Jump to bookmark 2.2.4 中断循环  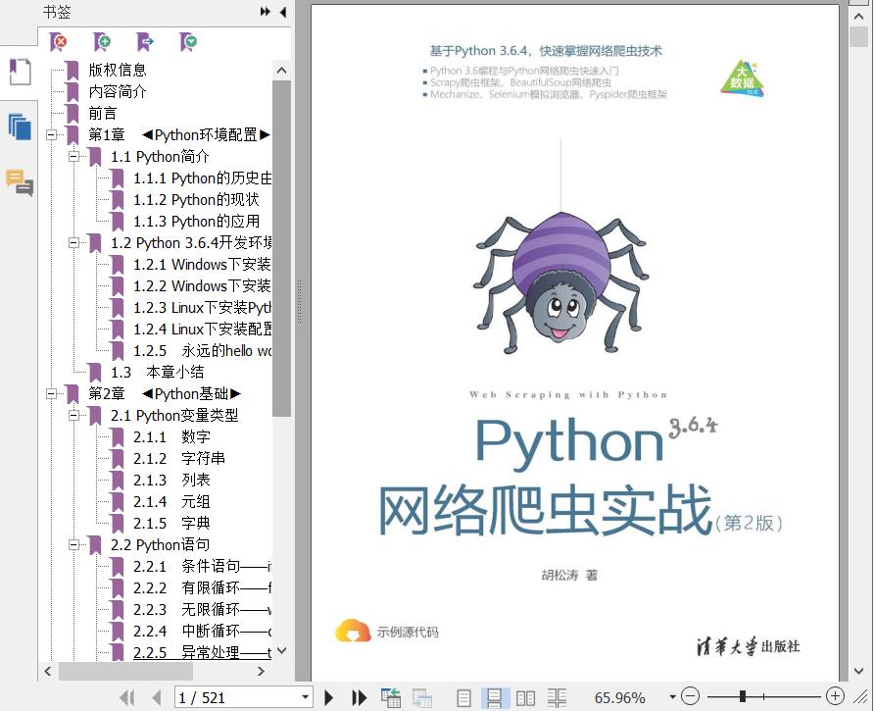(x=203, y=632)
